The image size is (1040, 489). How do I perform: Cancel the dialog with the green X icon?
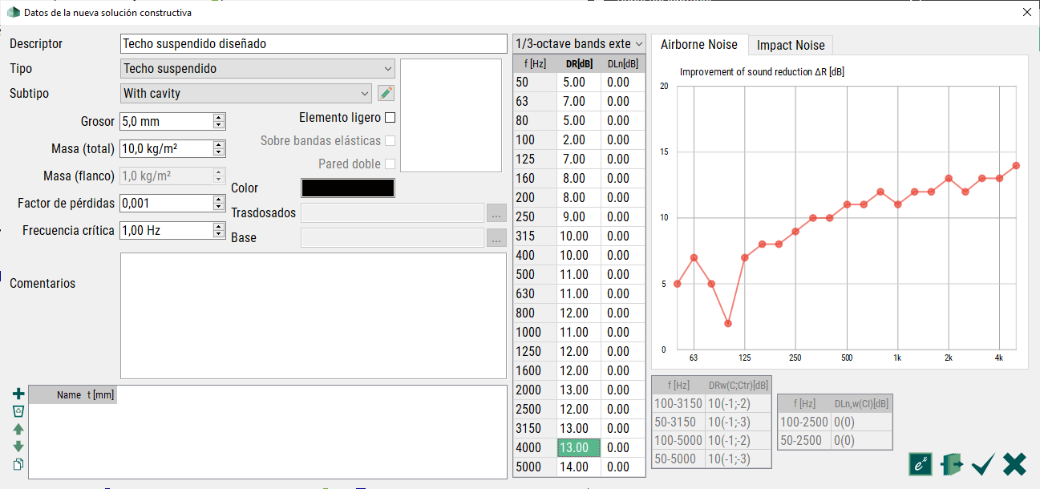pyautogui.click(x=1014, y=464)
